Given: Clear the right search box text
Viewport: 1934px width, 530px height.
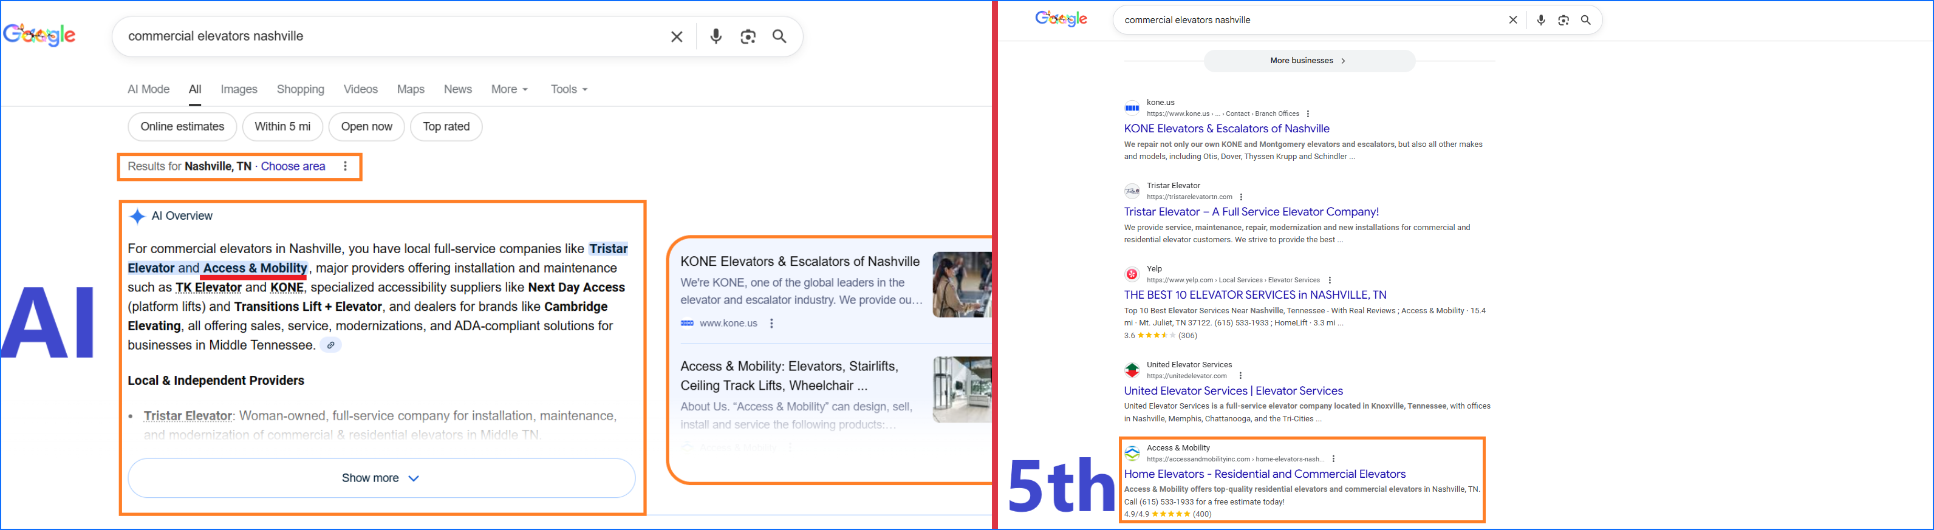Looking at the screenshot, I should click(1513, 20).
